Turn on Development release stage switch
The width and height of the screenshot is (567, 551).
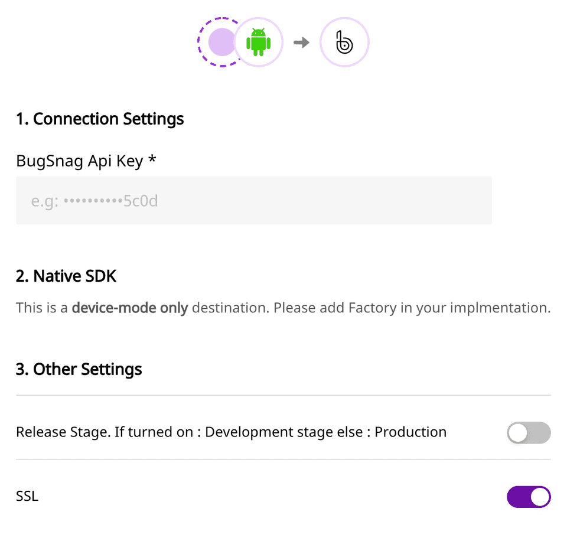(x=529, y=433)
